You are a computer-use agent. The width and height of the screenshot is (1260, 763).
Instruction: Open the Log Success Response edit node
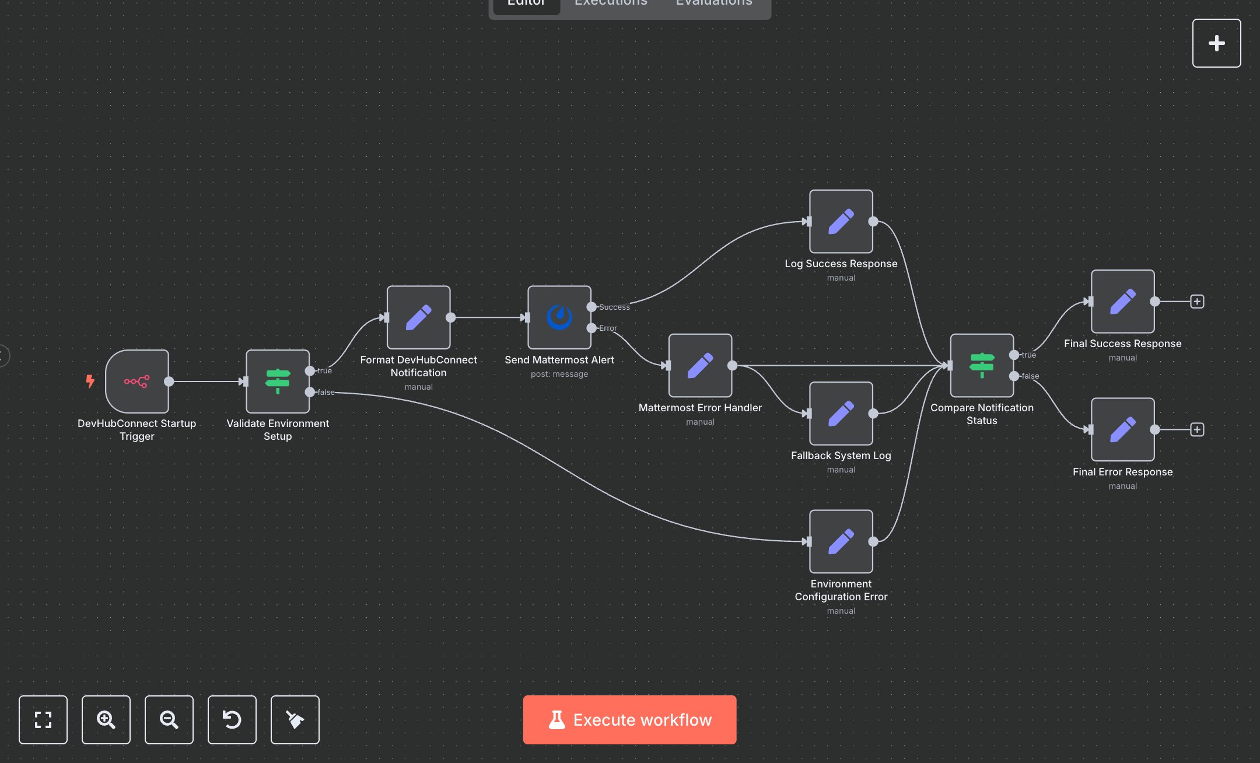[841, 222]
